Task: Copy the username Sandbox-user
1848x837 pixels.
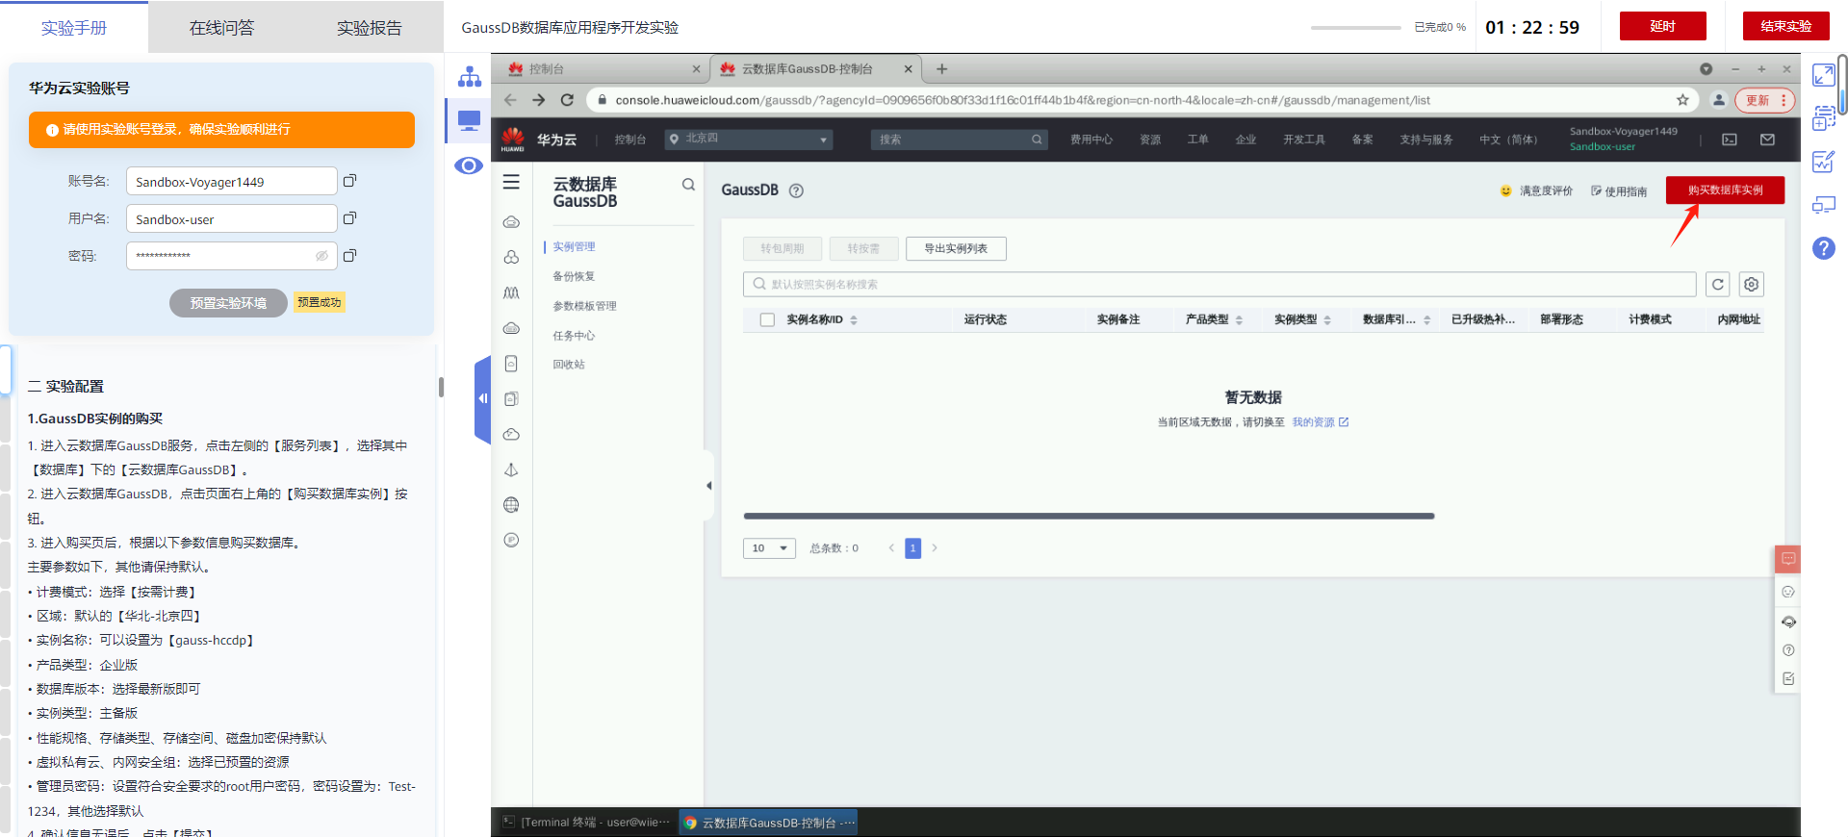Action: (x=350, y=218)
